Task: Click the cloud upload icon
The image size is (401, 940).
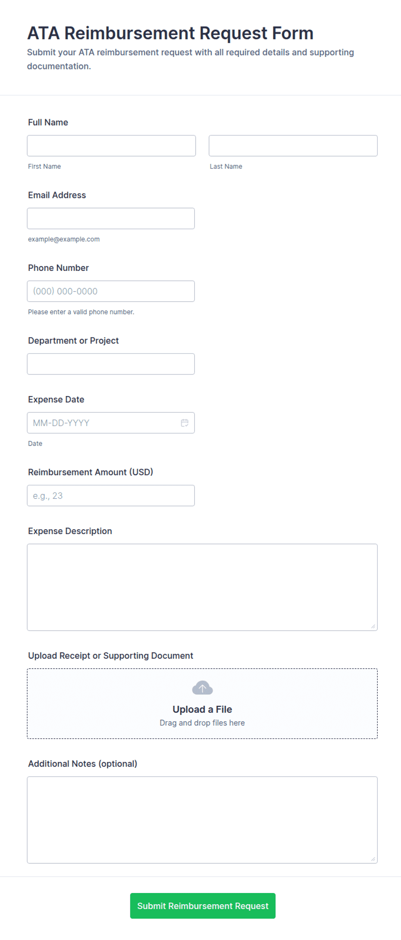Action: (x=202, y=688)
